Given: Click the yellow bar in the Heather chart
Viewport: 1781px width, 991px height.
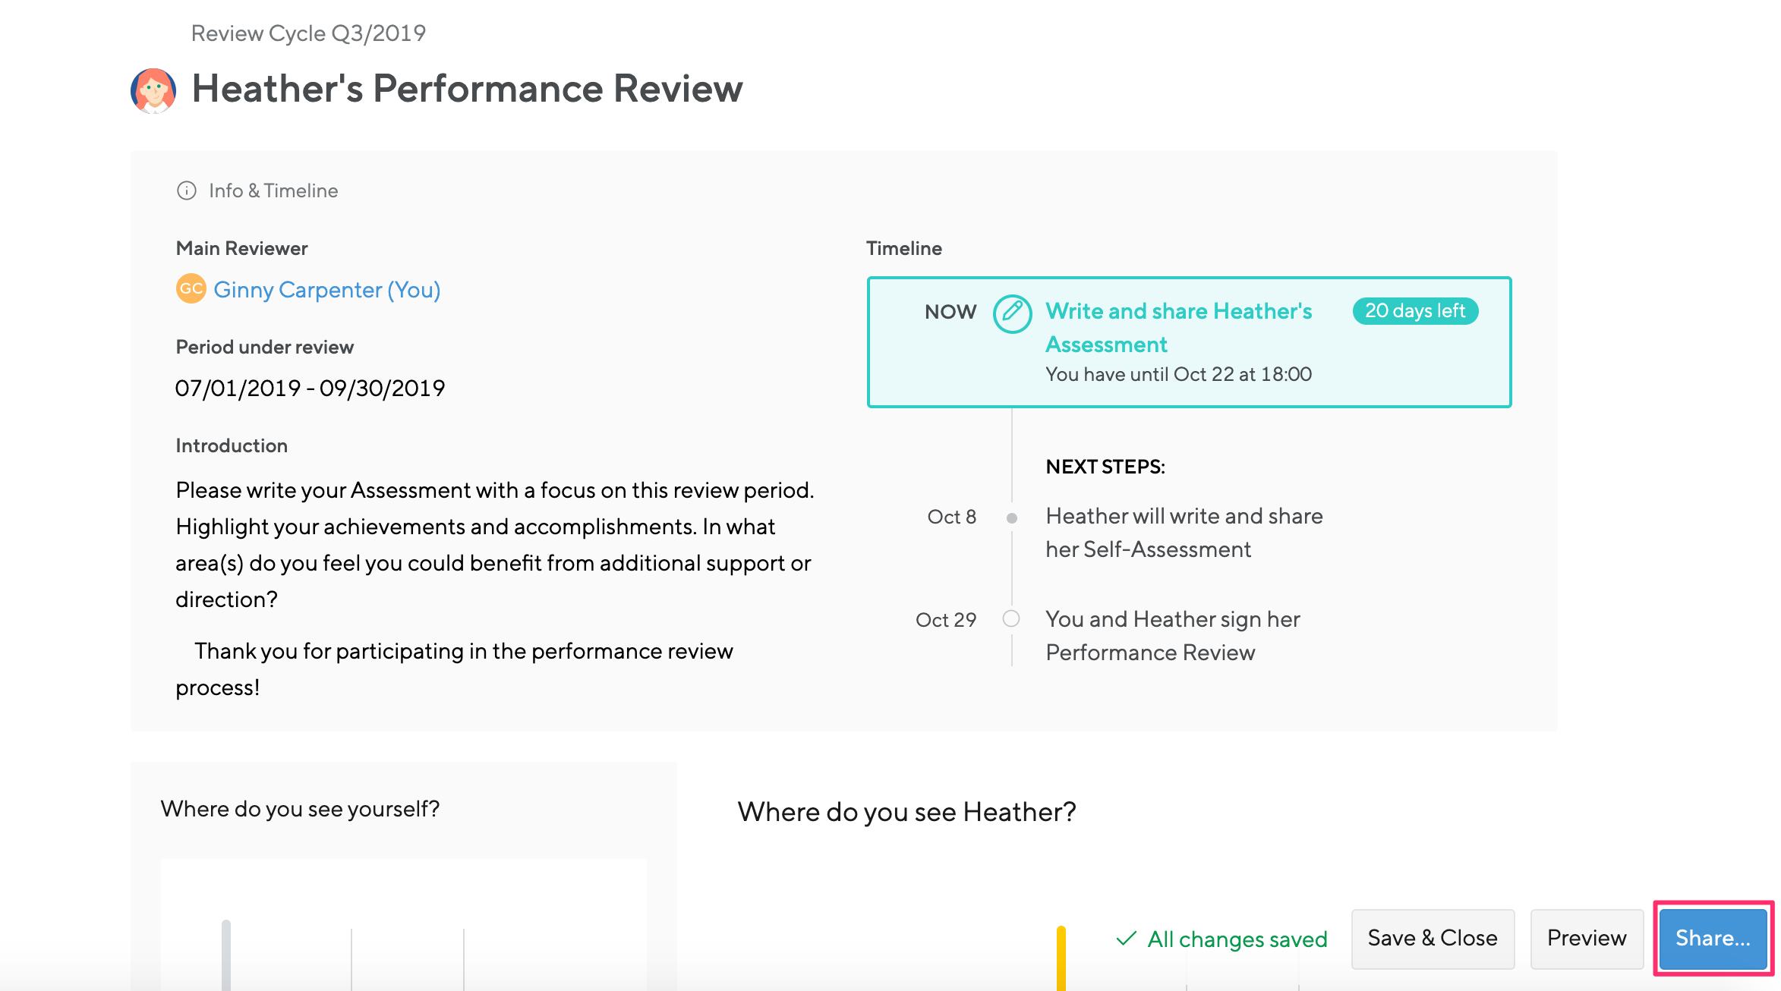Looking at the screenshot, I should coord(1061,958).
